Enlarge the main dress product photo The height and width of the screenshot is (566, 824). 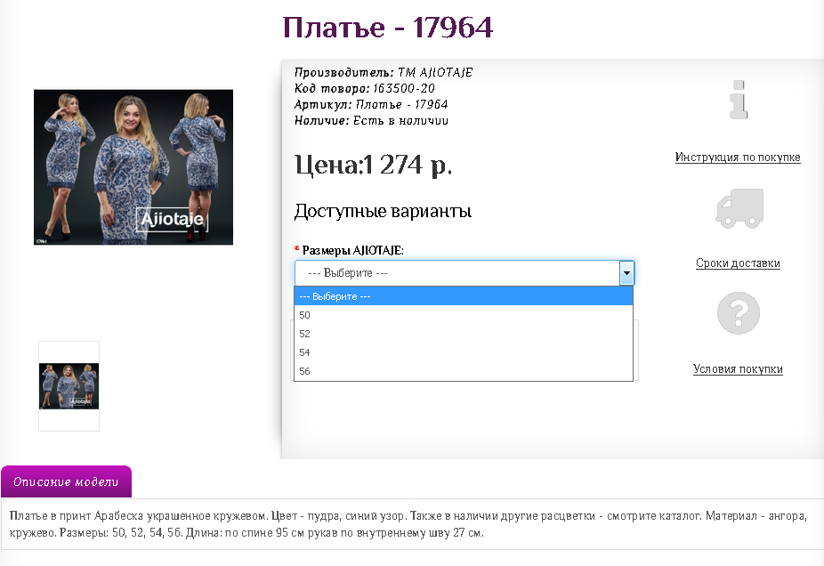[x=133, y=167]
